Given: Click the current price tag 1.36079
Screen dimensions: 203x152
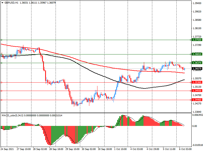Looking at the screenshot, I should click(x=197, y=68).
